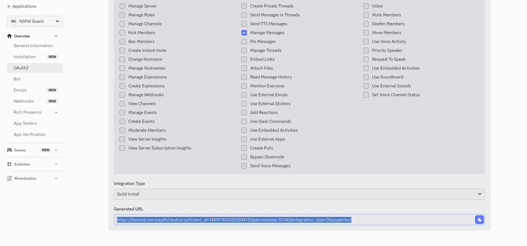Click the NG app avatar icon
The image size is (527, 246).
[14, 21]
